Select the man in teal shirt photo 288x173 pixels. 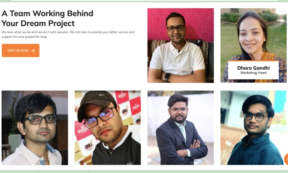click(x=253, y=128)
